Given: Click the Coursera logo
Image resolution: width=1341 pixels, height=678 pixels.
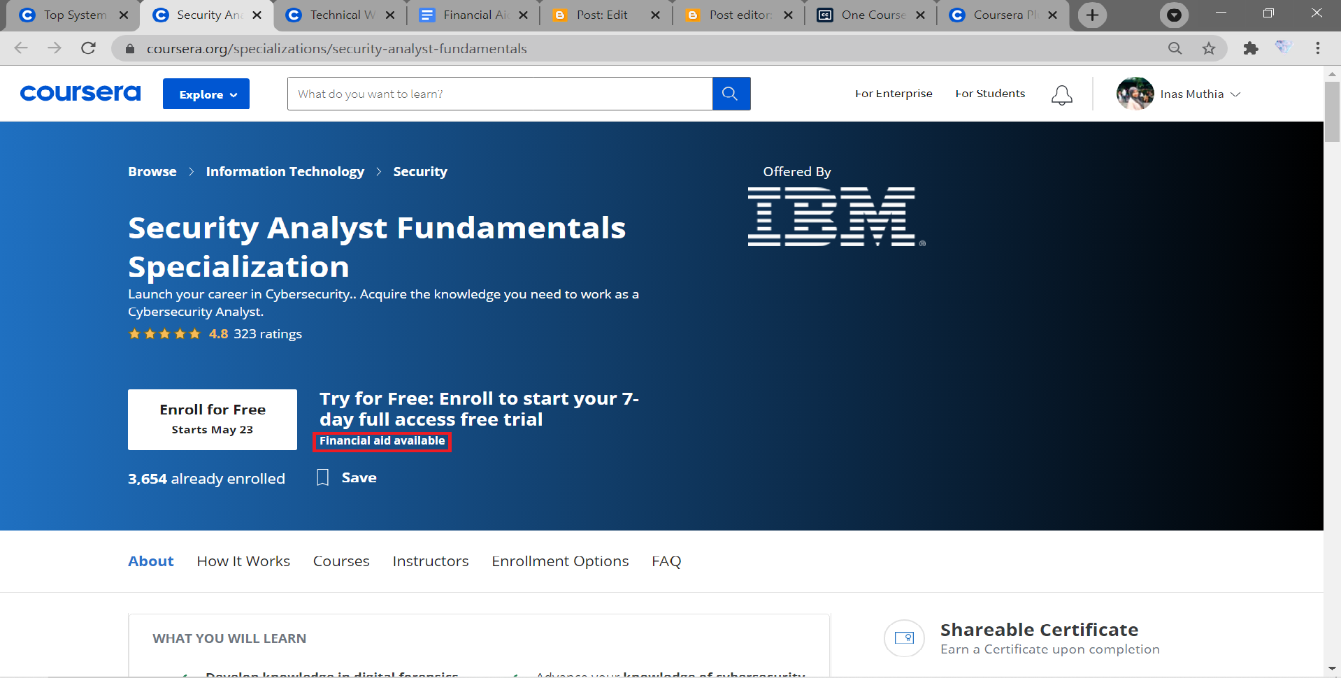Looking at the screenshot, I should pyautogui.click(x=80, y=94).
